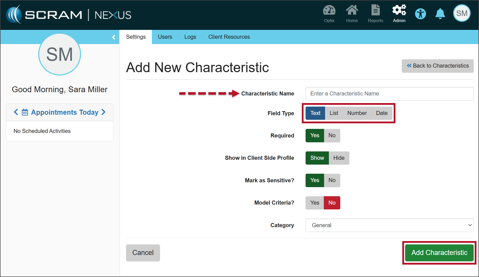The width and height of the screenshot is (479, 277).
Task: Open the Client Resources tab
Action: pos(229,37)
